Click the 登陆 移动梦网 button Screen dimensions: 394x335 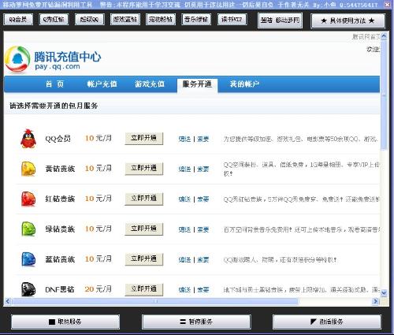coord(280,20)
